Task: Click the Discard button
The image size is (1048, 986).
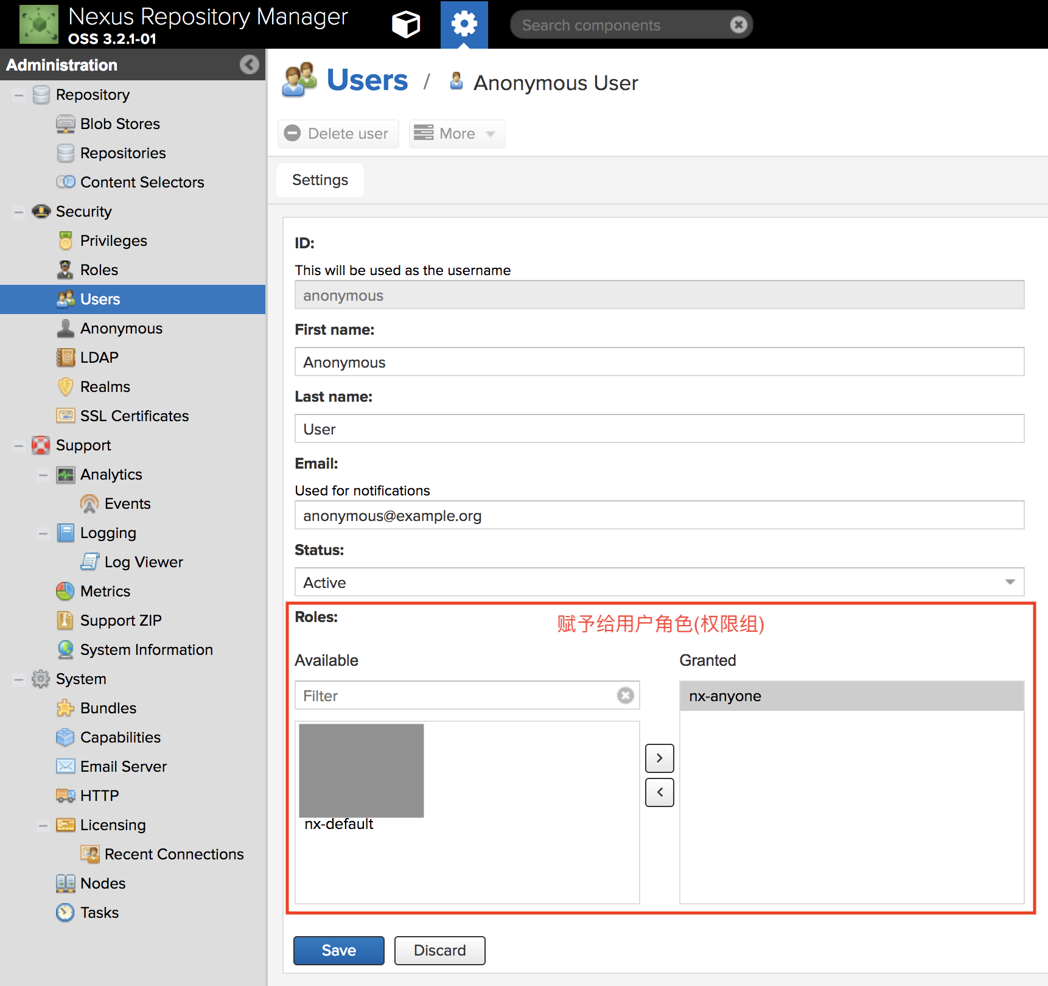Action: pos(440,951)
